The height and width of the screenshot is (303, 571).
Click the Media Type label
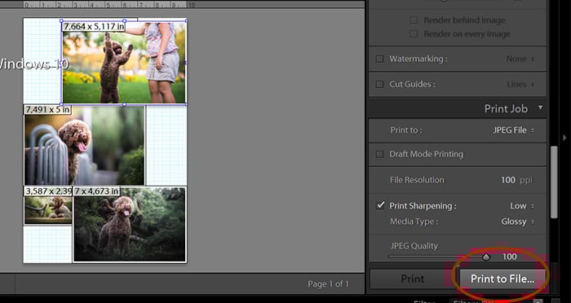[414, 222]
